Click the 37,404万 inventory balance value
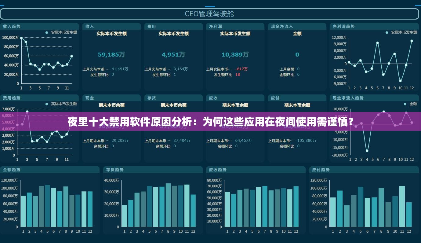This screenshot has height=243, width=421. coord(182,141)
